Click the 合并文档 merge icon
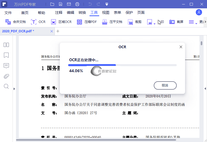207x142 pixels. tap(8, 22)
